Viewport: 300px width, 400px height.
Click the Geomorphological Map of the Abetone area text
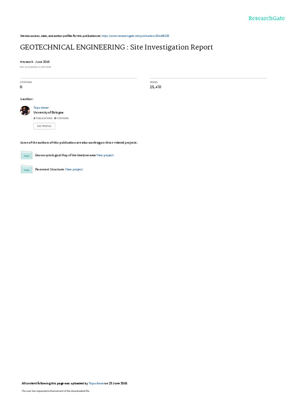pos(65,155)
